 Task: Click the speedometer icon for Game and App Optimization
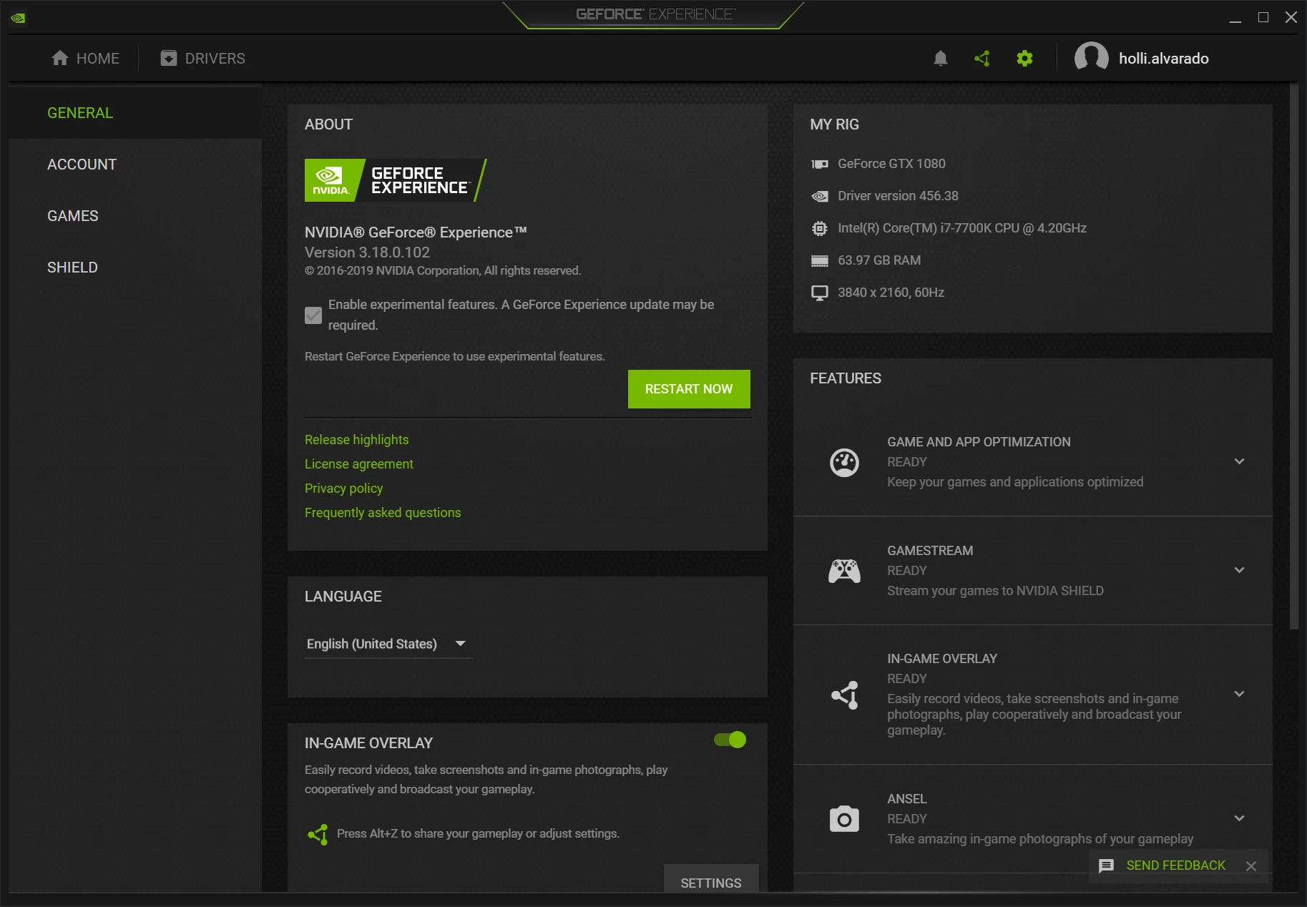[x=844, y=462]
